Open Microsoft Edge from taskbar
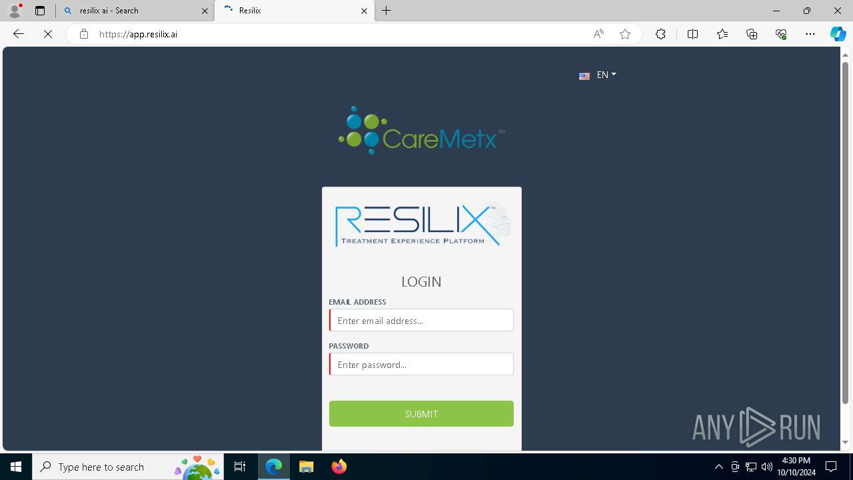Screen dimensions: 853x480 click(274, 467)
